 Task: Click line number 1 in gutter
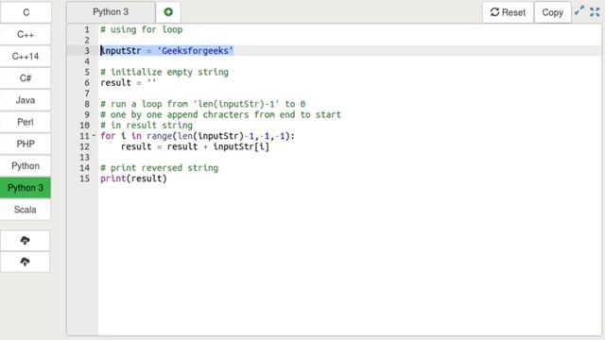[x=87, y=29]
